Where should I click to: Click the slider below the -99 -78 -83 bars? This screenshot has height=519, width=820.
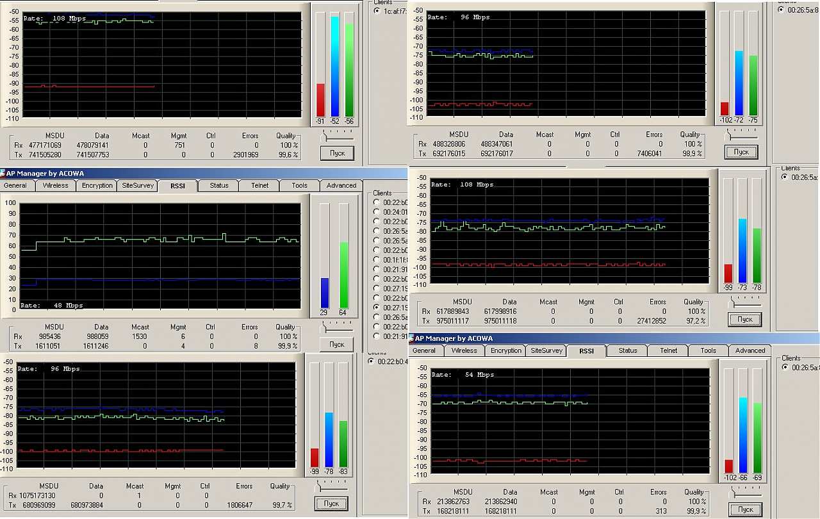click(332, 486)
